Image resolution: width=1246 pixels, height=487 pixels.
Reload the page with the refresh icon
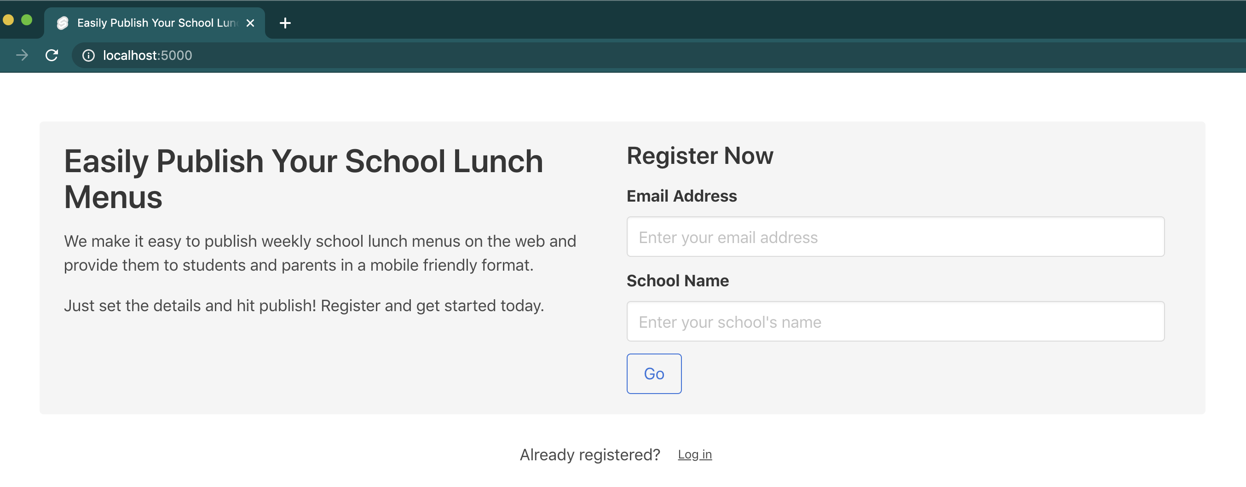(52, 55)
